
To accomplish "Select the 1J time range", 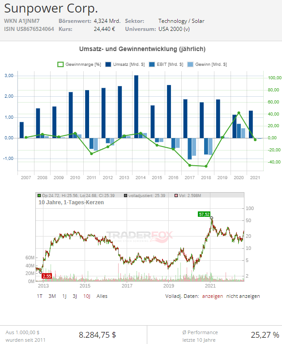I will (64, 296).
